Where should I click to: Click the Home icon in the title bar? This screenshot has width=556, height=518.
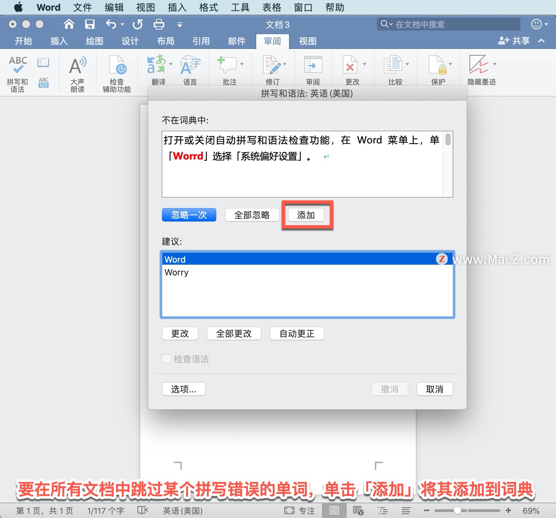pyautogui.click(x=69, y=24)
